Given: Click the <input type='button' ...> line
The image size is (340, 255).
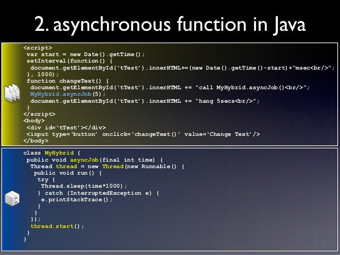Looking at the screenshot, I should click(143, 134).
